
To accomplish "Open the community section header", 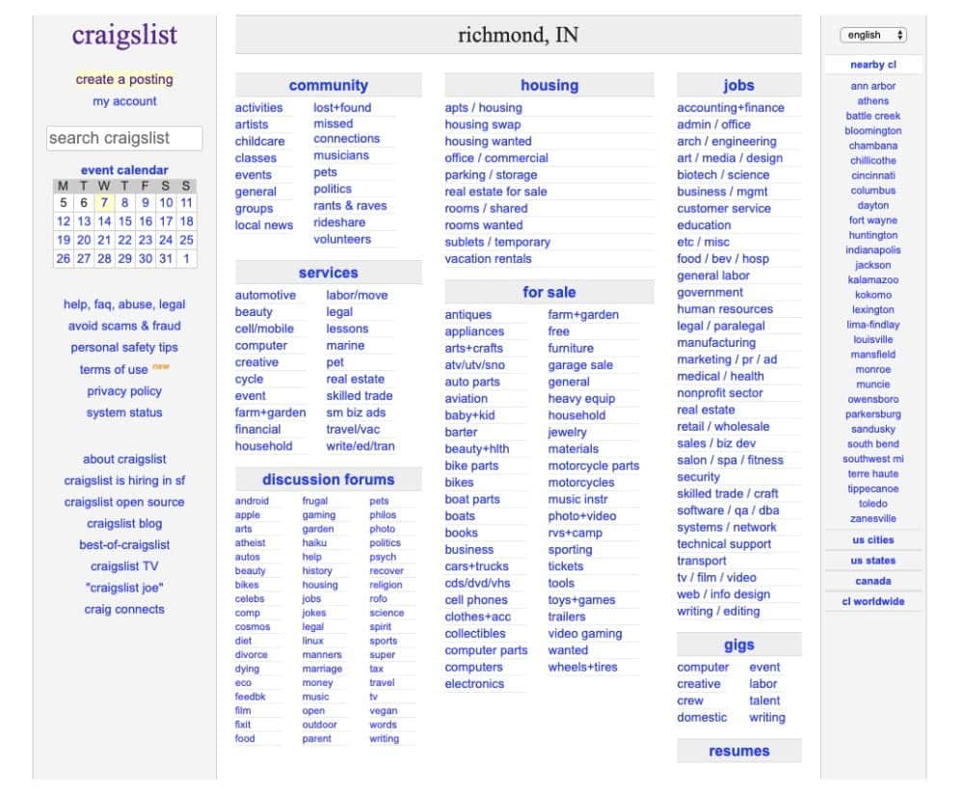I will 328,85.
